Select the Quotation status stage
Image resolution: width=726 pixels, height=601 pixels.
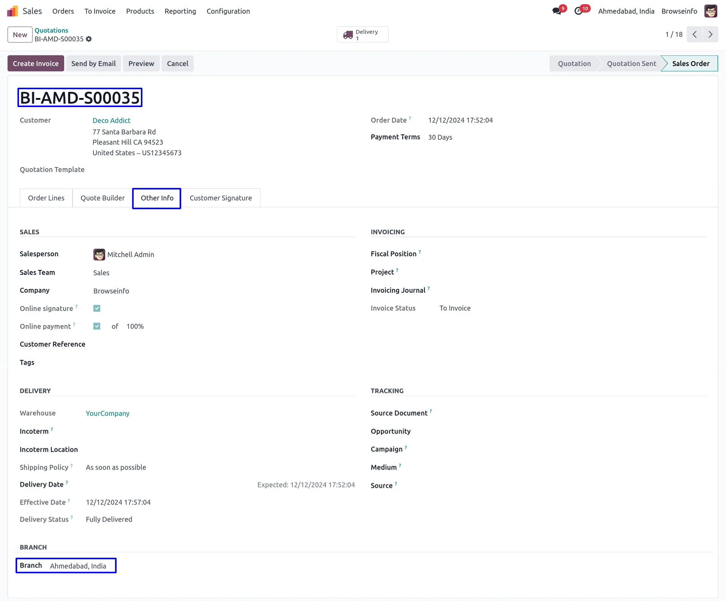coord(574,63)
